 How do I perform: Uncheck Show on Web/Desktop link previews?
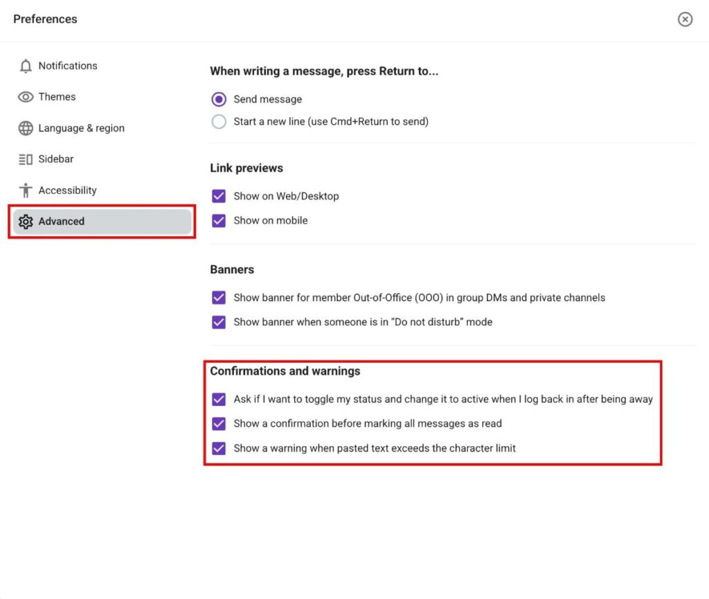[219, 196]
